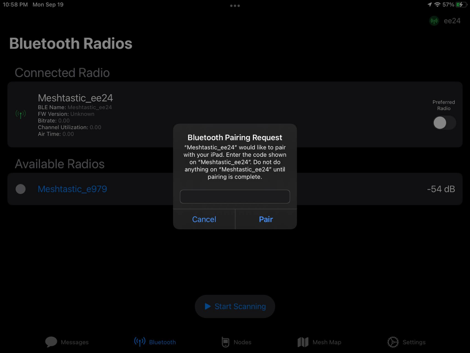Click the Settings gear icon
Screen dimensions: 470x353
392,342
